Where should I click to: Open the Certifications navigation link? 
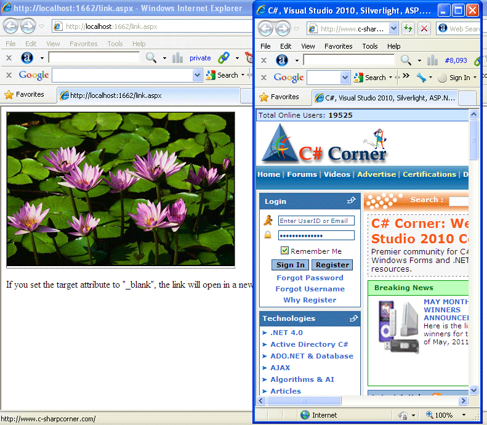click(429, 174)
